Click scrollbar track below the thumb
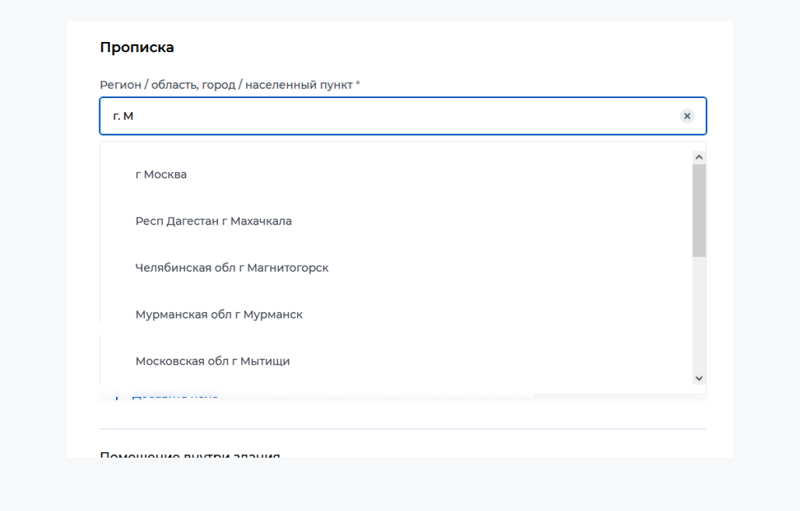Image resolution: width=800 pixels, height=511 pixels. (x=699, y=314)
